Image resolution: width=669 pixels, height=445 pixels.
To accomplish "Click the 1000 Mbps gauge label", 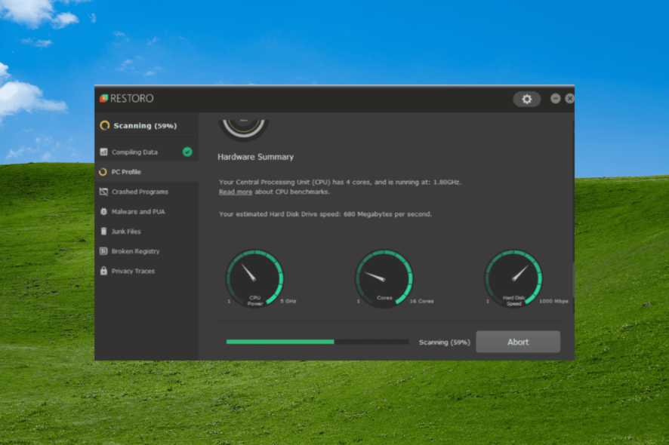I will click(x=553, y=301).
